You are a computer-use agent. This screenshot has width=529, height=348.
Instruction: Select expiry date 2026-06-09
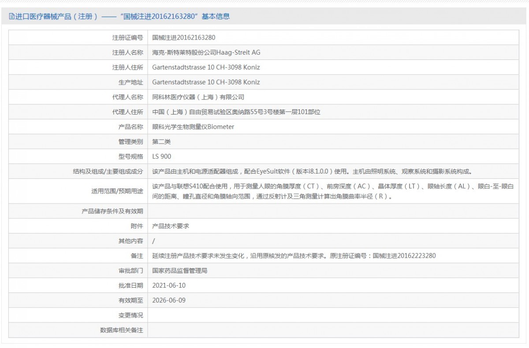[169, 300]
